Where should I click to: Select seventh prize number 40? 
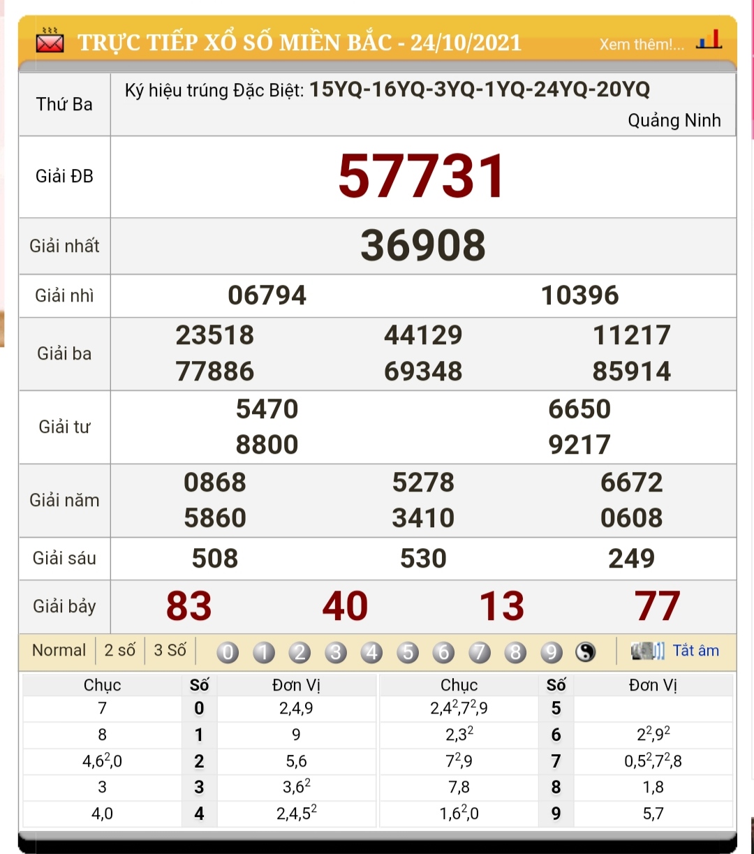[x=345, y=606]
